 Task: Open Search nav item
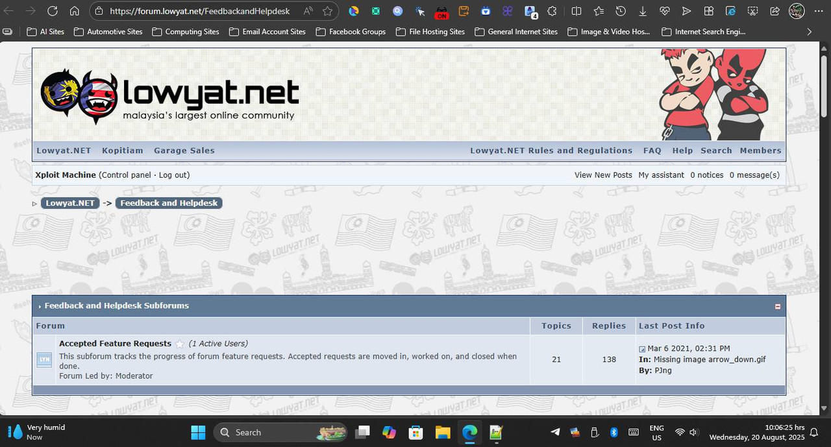tap(716, 151)
